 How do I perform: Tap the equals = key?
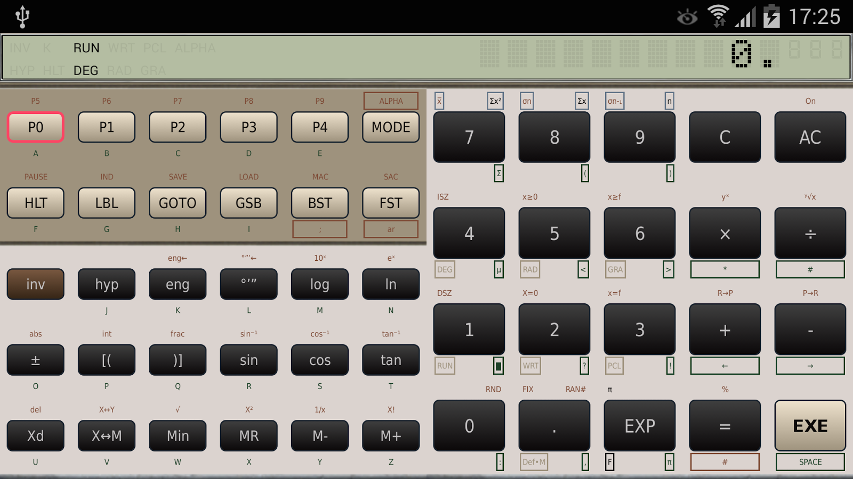click(725, 426)
